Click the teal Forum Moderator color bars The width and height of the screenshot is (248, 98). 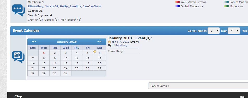(x=227, y=2)
